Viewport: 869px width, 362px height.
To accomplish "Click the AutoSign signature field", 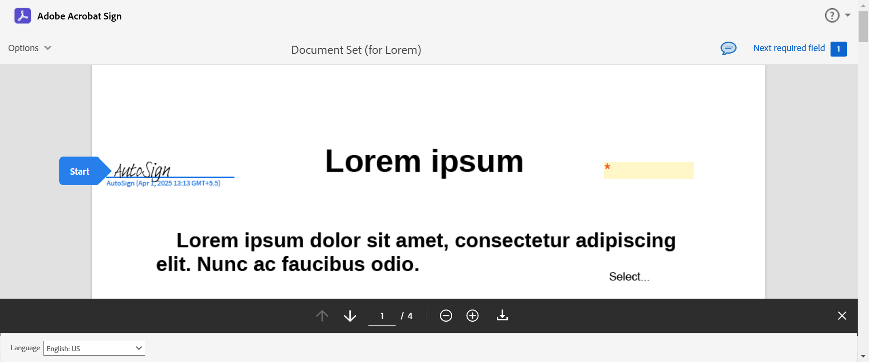I will tap(170, 171).
